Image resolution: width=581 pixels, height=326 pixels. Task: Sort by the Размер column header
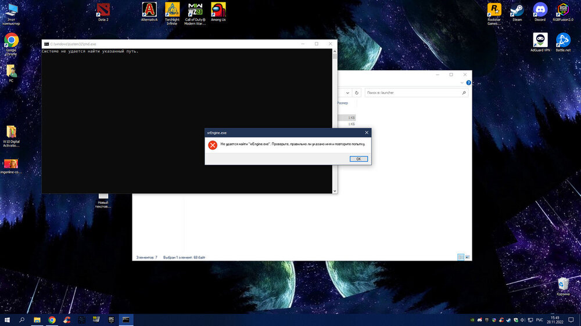coord(343,103)
